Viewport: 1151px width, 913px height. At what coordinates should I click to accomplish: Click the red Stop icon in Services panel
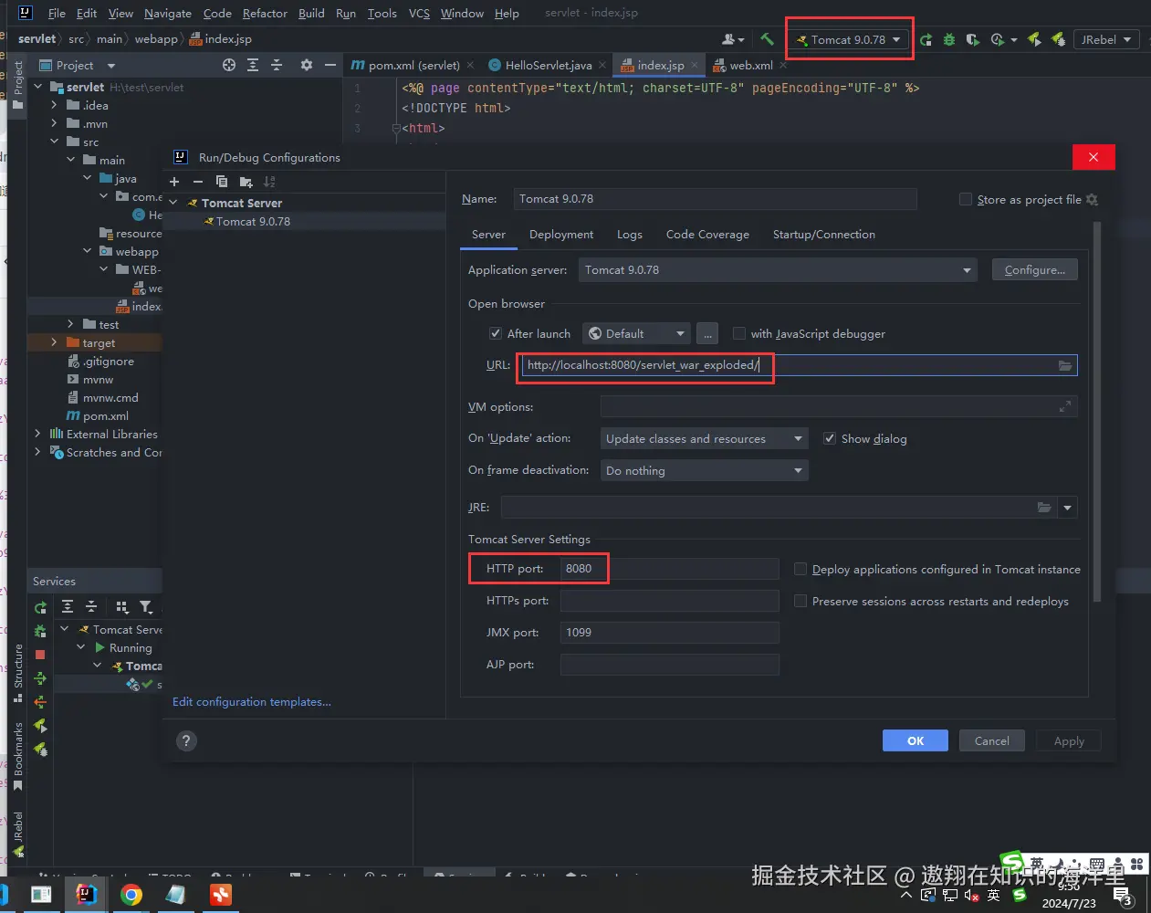tap(40, 655)
